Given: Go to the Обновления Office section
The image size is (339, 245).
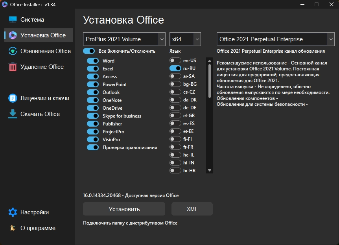Looking at the screenshot, I should pyautogui.click(x=45, y=51).
